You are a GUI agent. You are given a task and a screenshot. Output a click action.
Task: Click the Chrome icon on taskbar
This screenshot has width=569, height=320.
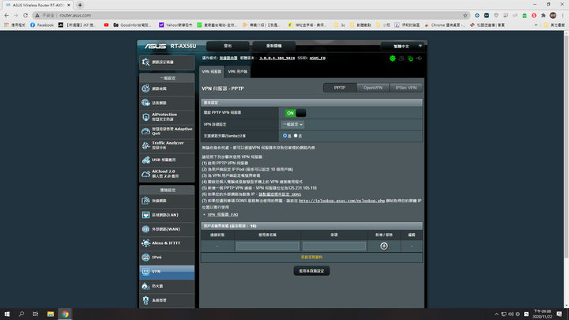click(65, 314)
